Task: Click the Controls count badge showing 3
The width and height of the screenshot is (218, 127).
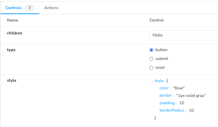Action: 30,8
